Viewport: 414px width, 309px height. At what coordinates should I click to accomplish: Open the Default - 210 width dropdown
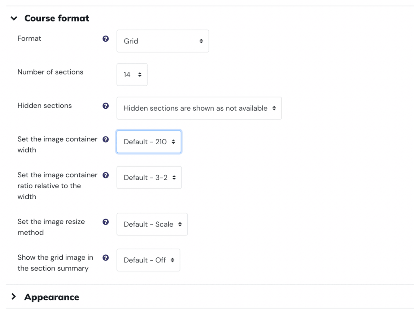149,142
